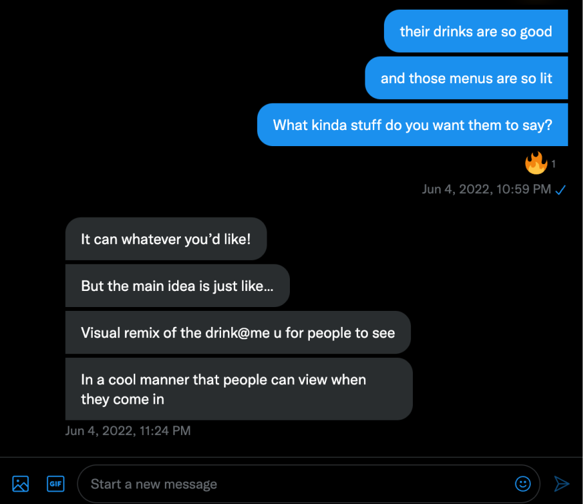Click the seen checkmark beside 10:59 PM

tap(560, 189)
